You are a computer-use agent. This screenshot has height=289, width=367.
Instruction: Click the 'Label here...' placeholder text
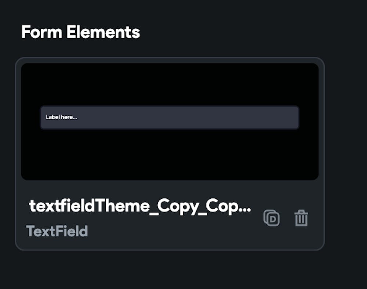point(61,117)
